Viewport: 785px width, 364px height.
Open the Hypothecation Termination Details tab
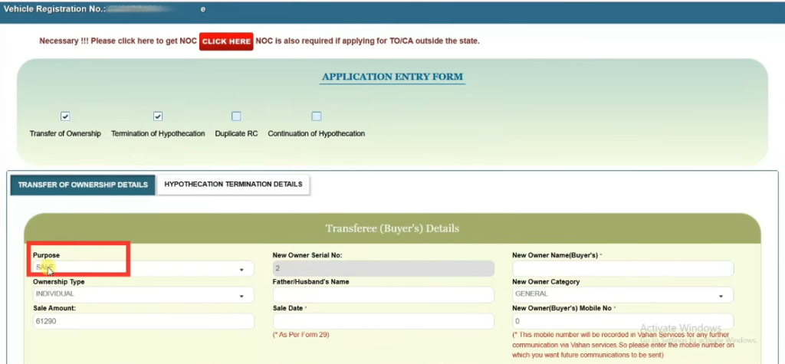click(233, 184)
